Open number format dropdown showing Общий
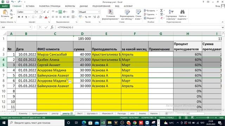The height and width of the screenshot is (126, 225). 99,12
